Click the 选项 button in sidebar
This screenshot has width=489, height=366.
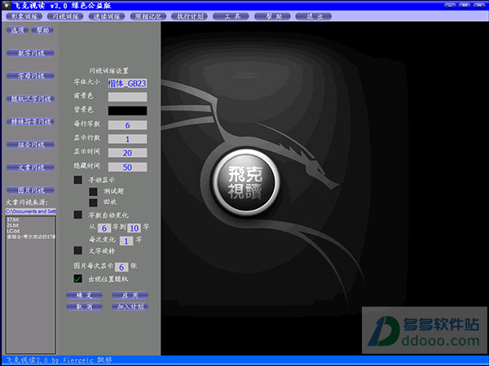tap(17, 30)
